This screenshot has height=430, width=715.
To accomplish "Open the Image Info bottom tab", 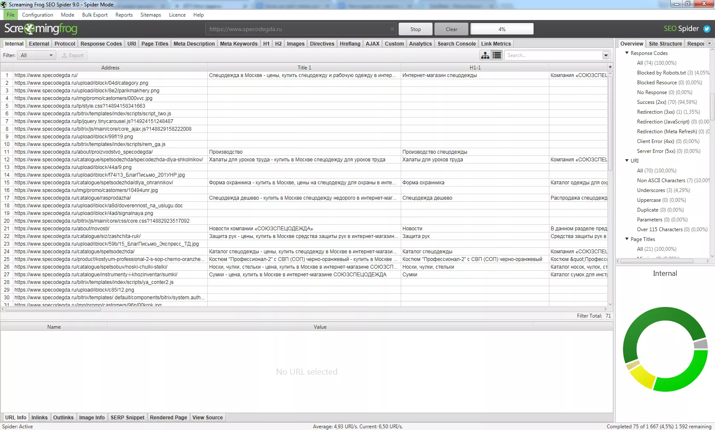I will coord(92,418).
